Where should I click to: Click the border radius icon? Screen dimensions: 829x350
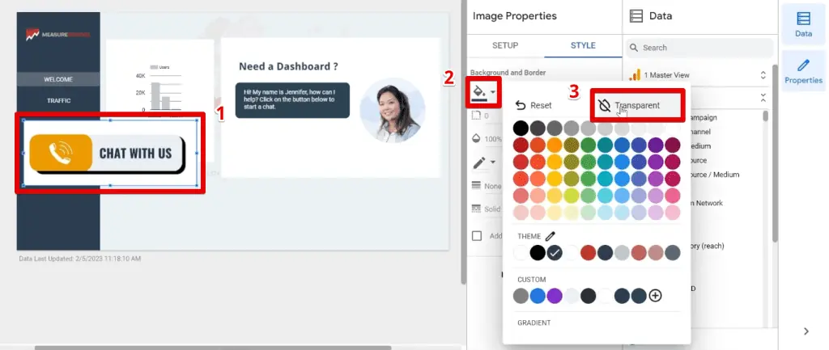pos(476,116)
